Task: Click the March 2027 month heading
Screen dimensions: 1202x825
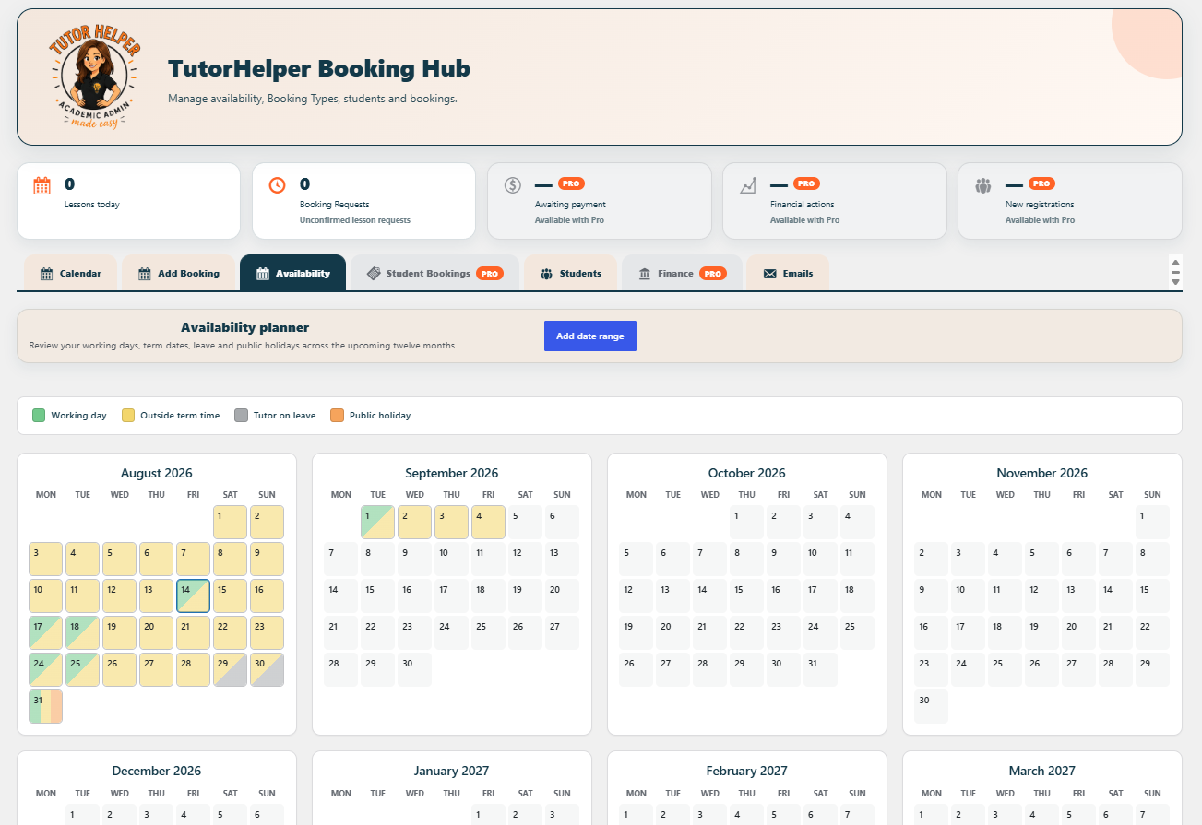Action: (1042, 772)
